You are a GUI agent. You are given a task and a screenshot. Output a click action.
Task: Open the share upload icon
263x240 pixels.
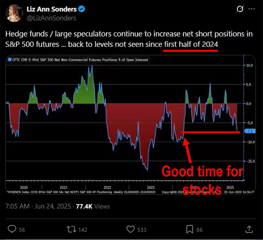coord(249,229)
